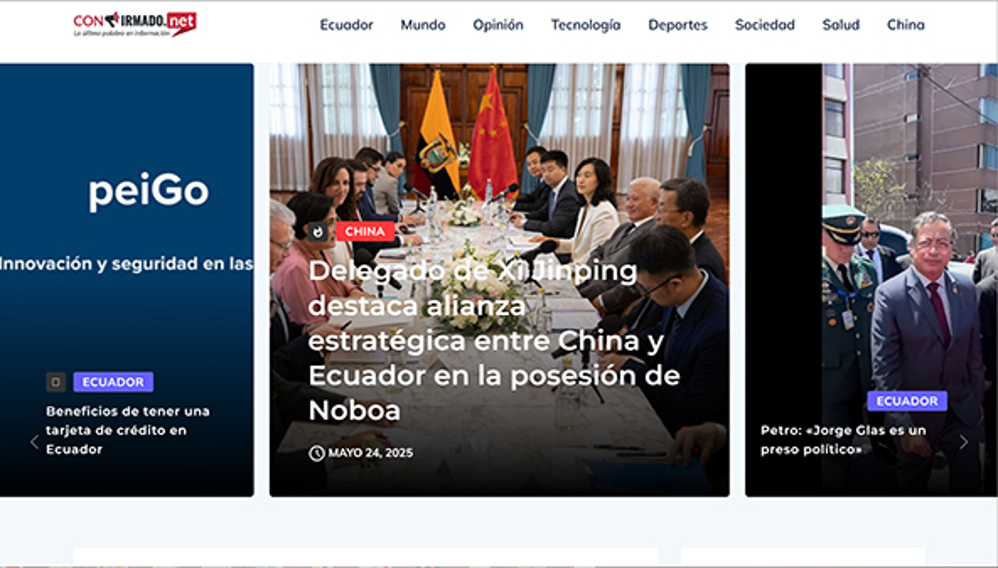998x568 pixels.
Task: Go to the Tecnología section
Action: point(586,25)
